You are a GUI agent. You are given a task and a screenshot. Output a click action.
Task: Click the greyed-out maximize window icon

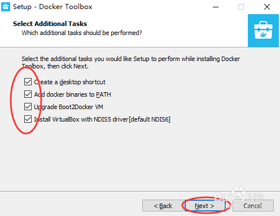[x=241, y=7]
